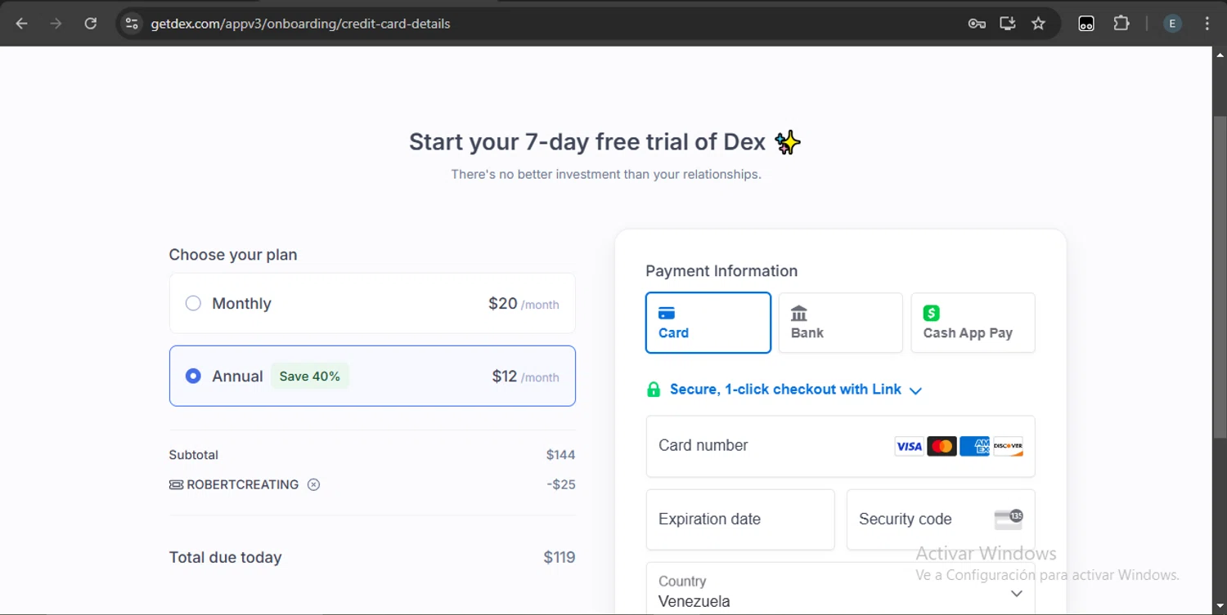The height and width of the screenshot is (615, 1227).
Task: Click the Payment Information heading
Action: [721, 271]
